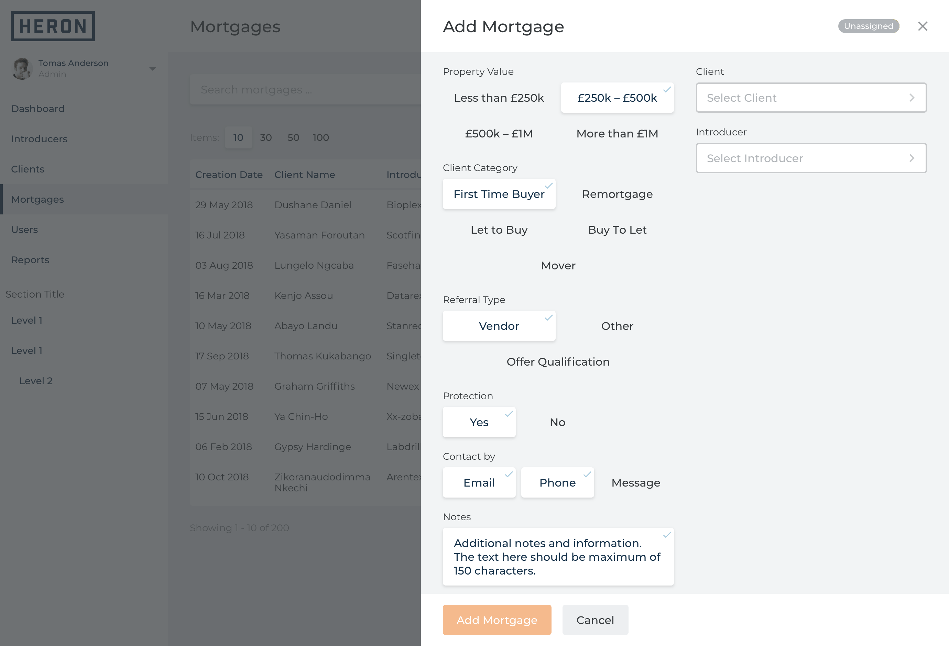
Task: Click the HERON logo
Action: pos(53,26)
